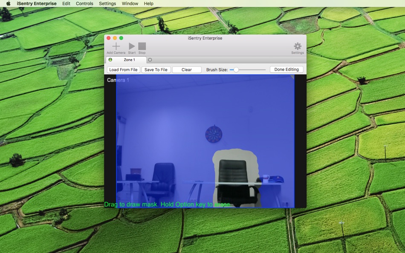
Task: Minimize the window with yellow button
Action: 115,38
